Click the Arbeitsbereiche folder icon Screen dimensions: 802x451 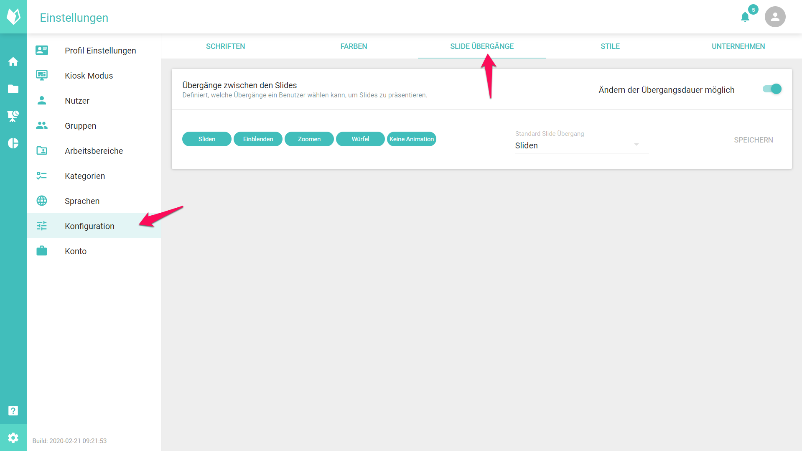click(42, 150)
